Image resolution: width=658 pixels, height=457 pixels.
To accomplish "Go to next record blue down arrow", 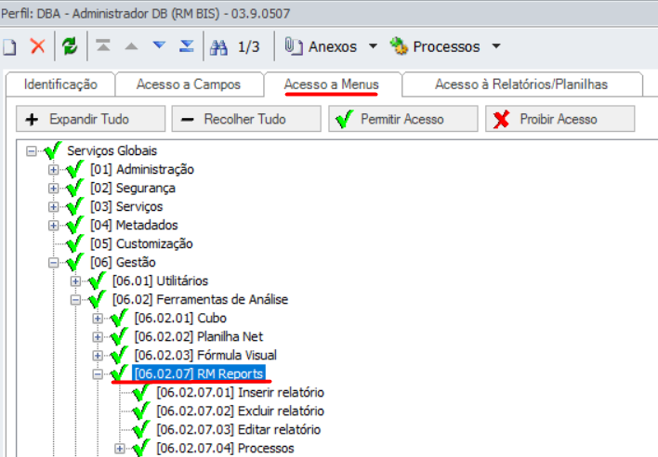I will (x=159, y=45).
